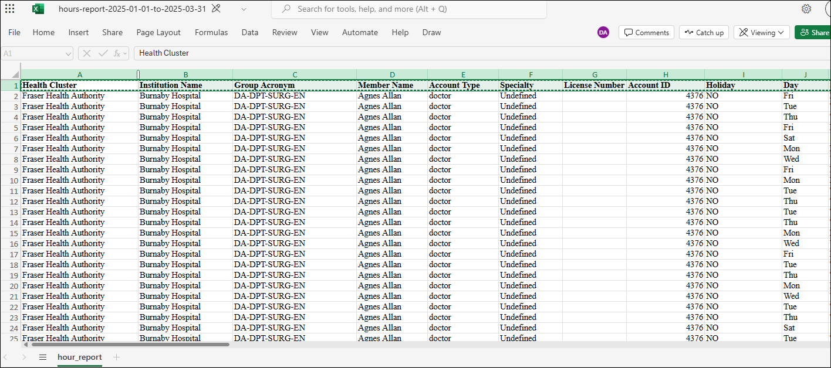Switch to the Insert tab

tap(79, 32)
